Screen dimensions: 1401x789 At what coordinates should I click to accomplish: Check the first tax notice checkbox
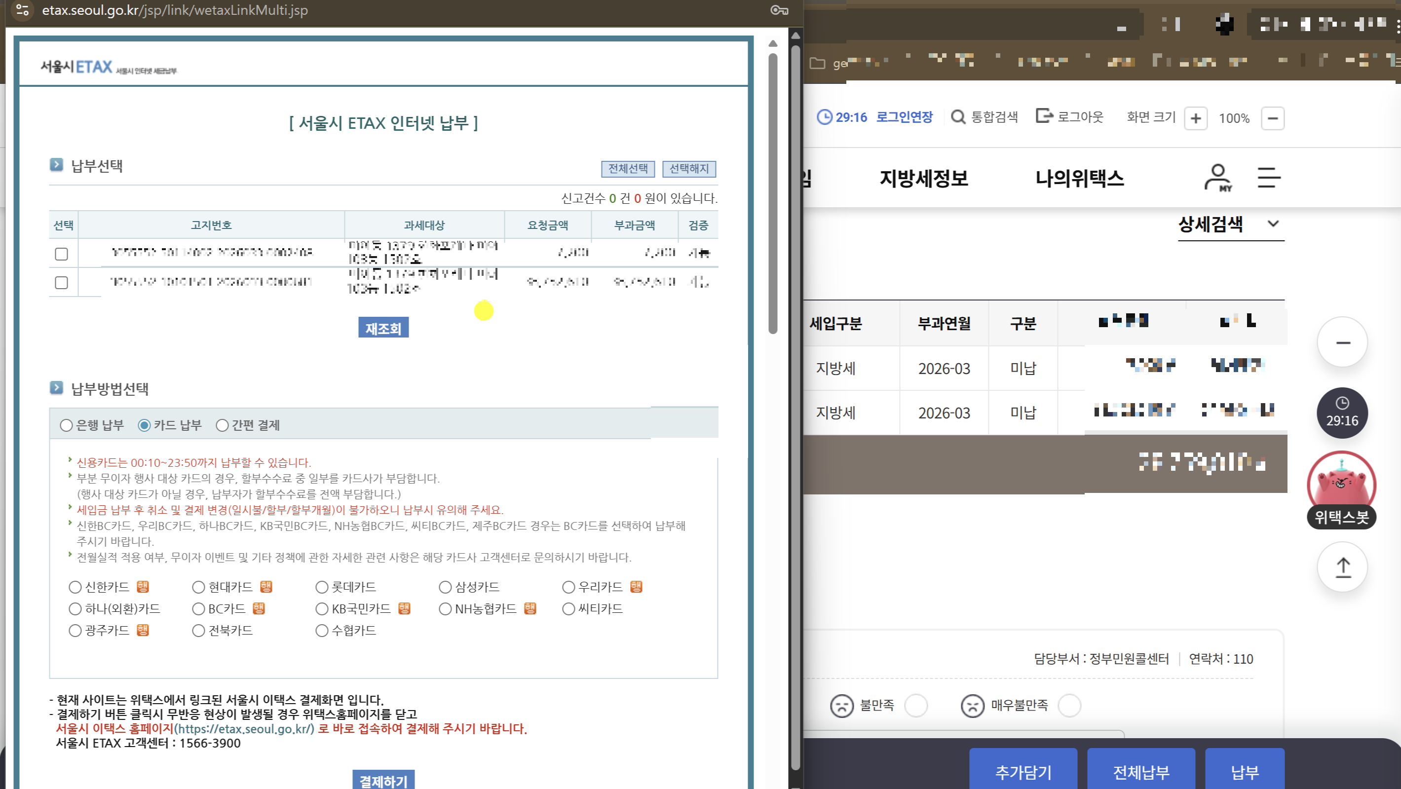tap(62, 254)
